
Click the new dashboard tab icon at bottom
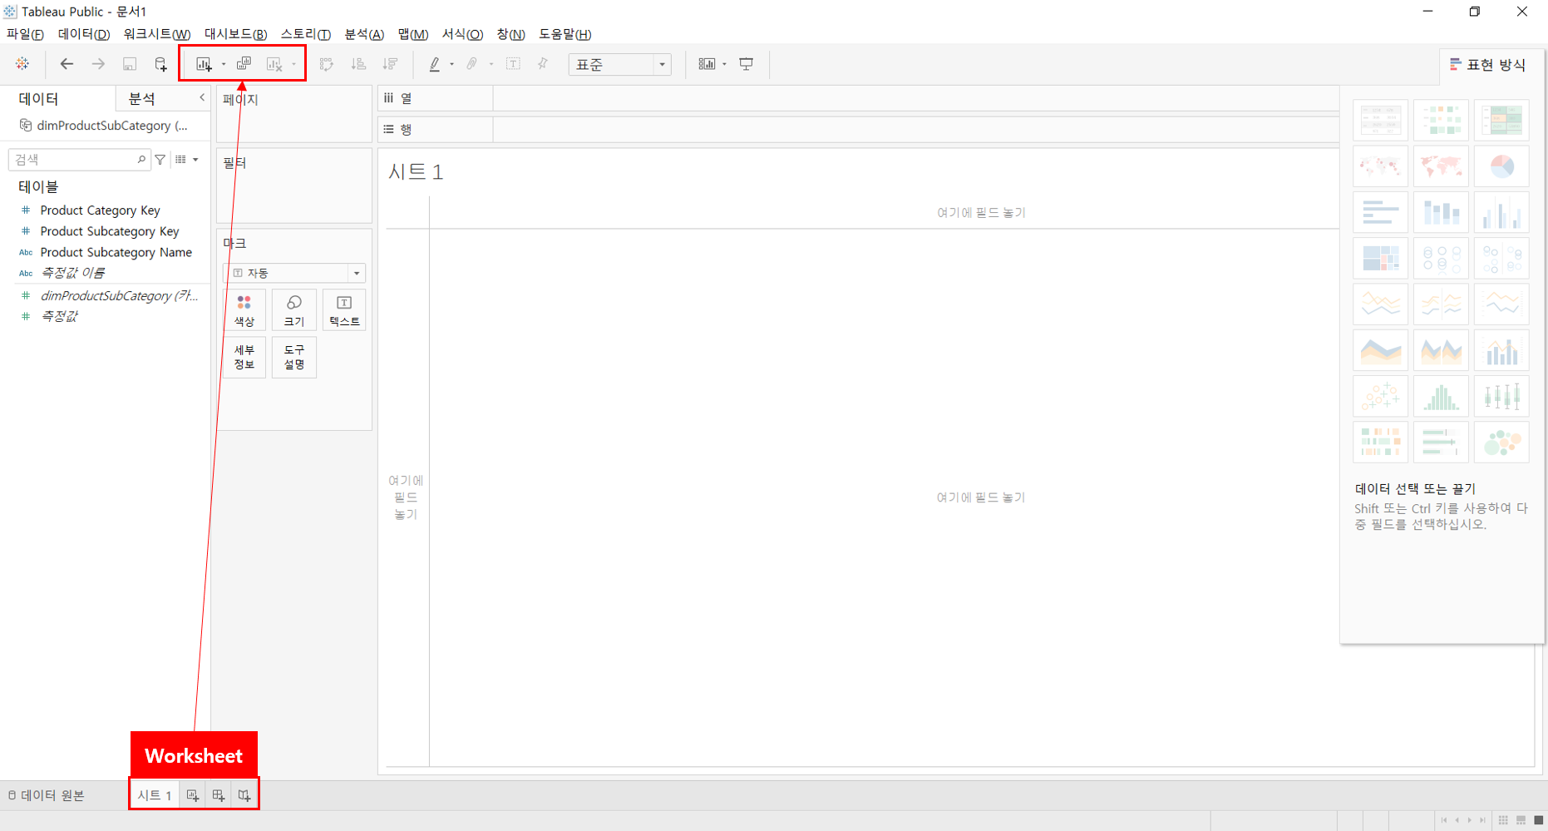tap(219, 795)
